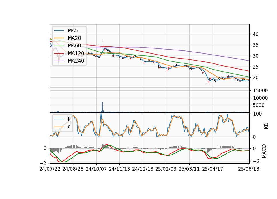Click the 24/07/22 date label
277x199 pixels.
click(50, 169)
